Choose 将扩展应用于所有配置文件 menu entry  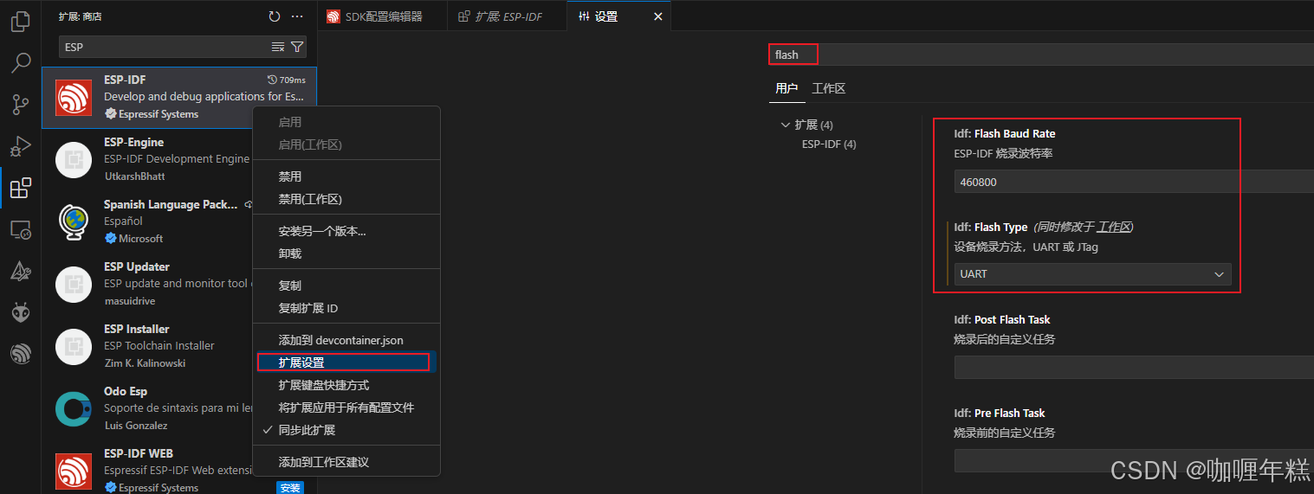pyautogui.click(x=346, y=407)
